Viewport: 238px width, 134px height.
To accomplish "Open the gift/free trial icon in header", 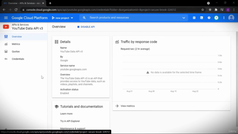I will click(194, 18).
